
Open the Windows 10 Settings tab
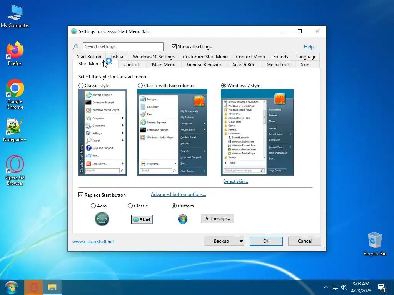154,57
